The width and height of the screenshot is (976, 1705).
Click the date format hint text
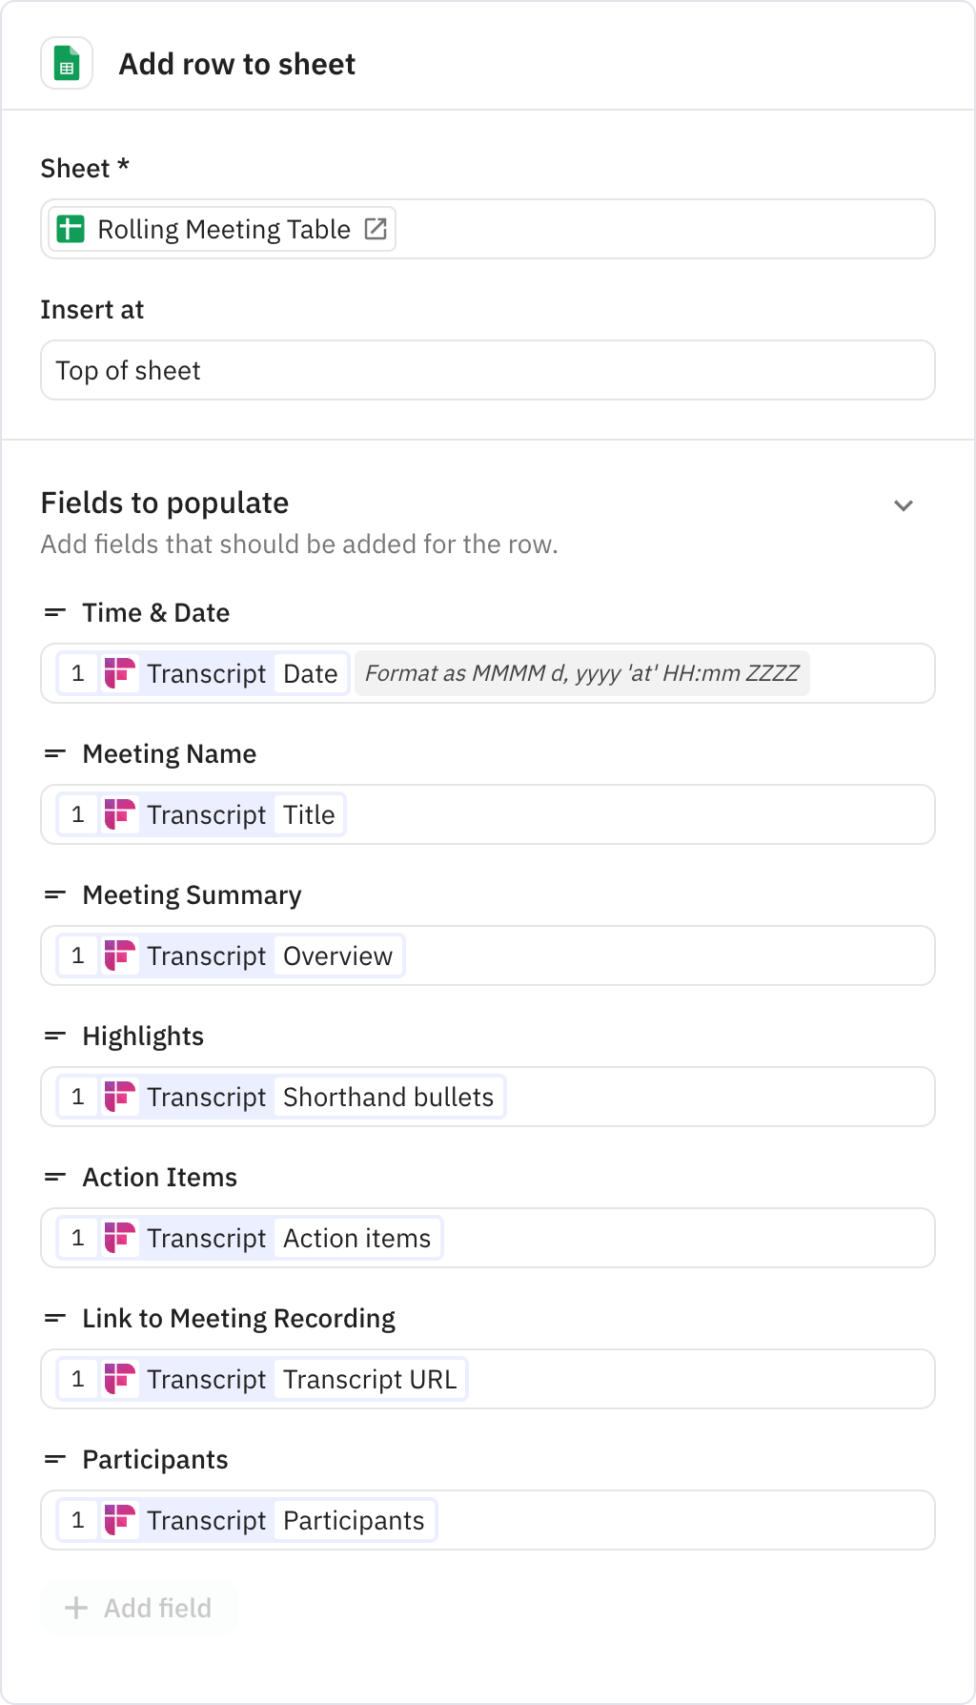click(582, 673)
